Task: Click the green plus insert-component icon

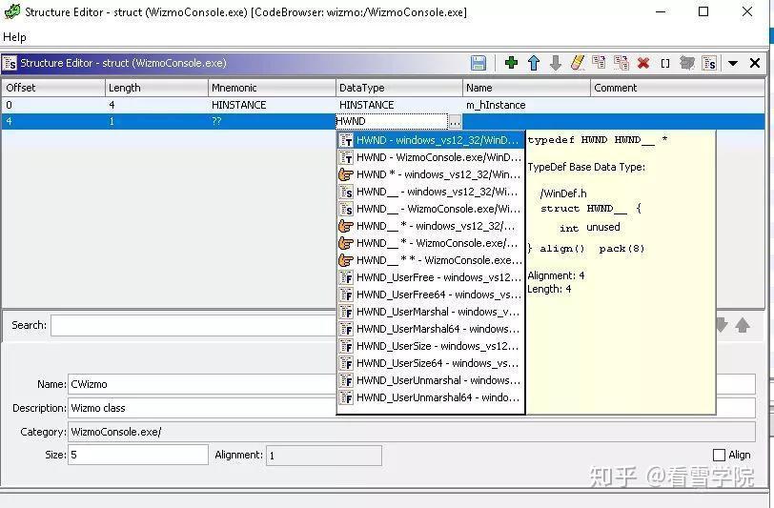Action: click(511, 63)
